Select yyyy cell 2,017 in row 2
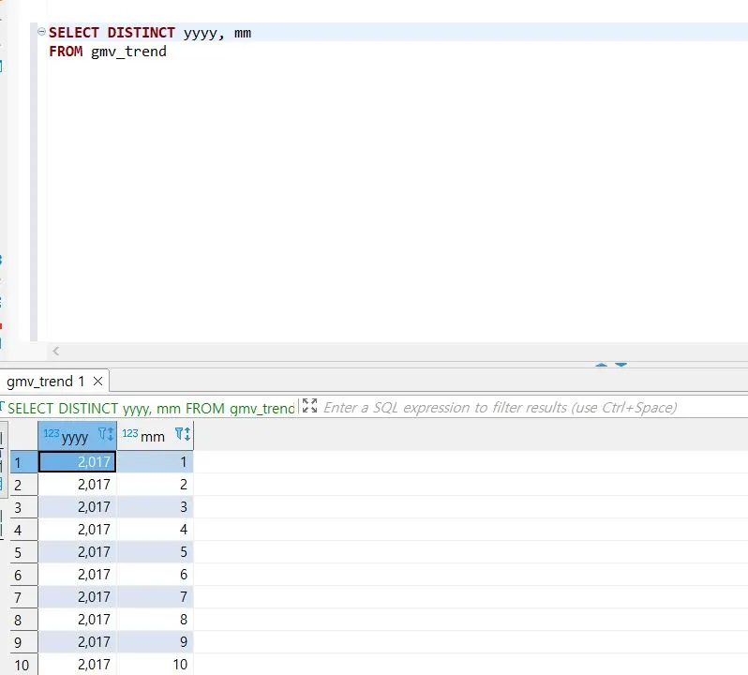 click(77, 484)
